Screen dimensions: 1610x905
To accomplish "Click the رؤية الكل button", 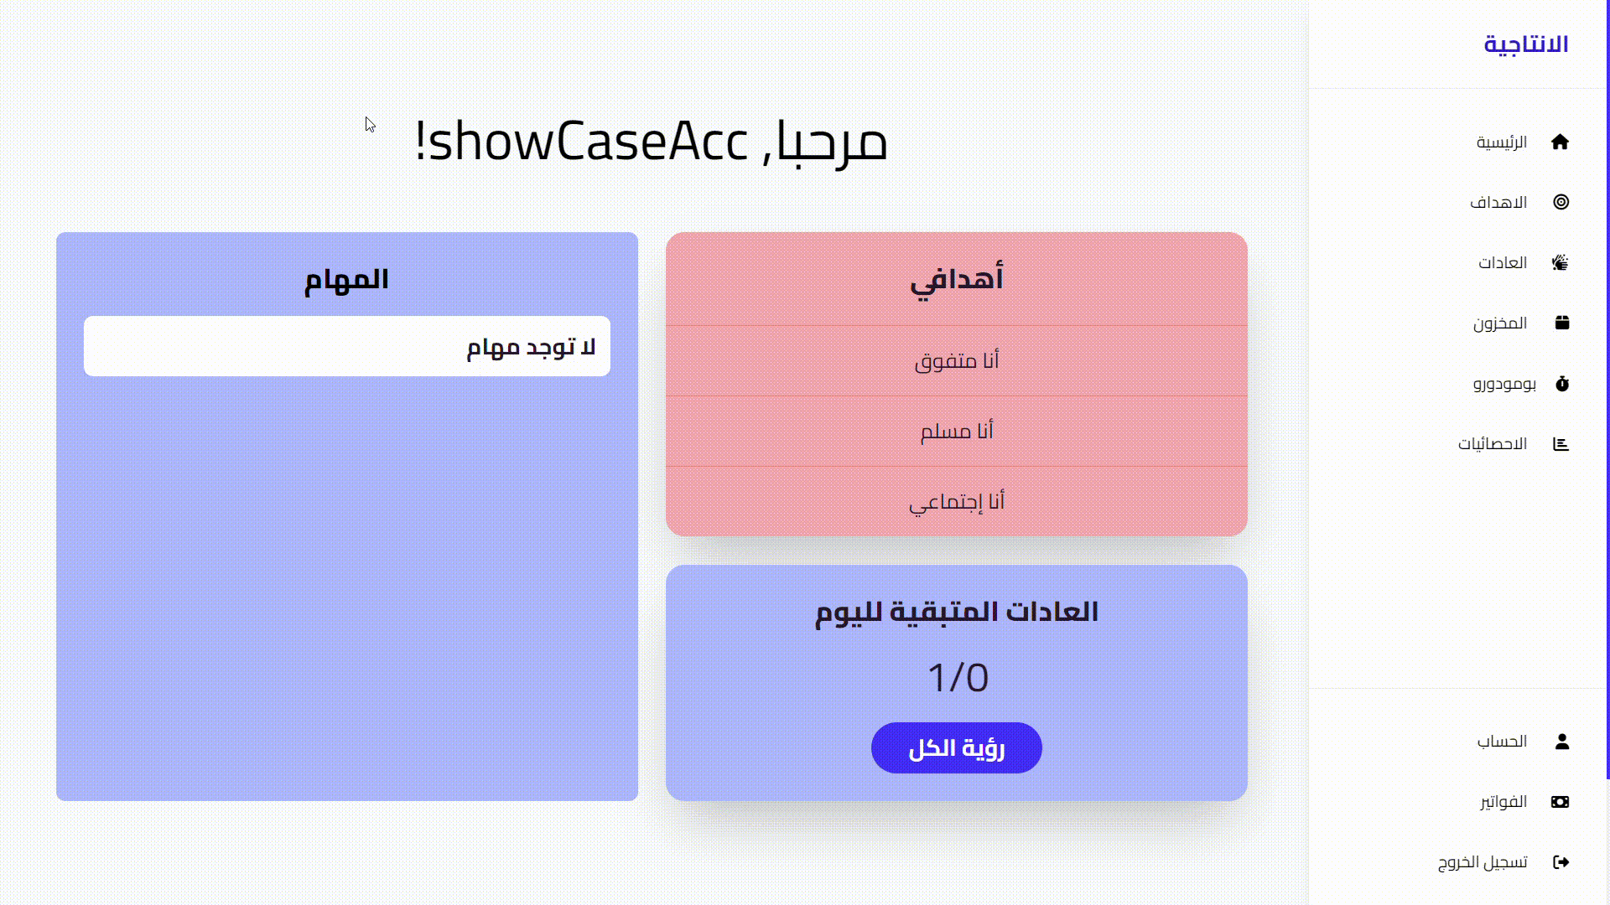I will pyautogui.click(x=956, y=747).
